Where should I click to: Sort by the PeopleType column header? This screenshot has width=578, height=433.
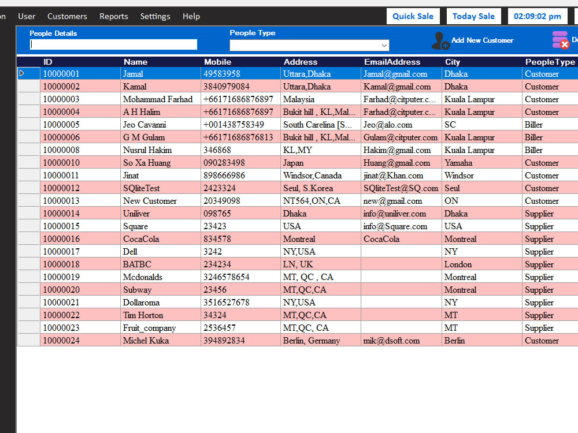coord(550,62)
